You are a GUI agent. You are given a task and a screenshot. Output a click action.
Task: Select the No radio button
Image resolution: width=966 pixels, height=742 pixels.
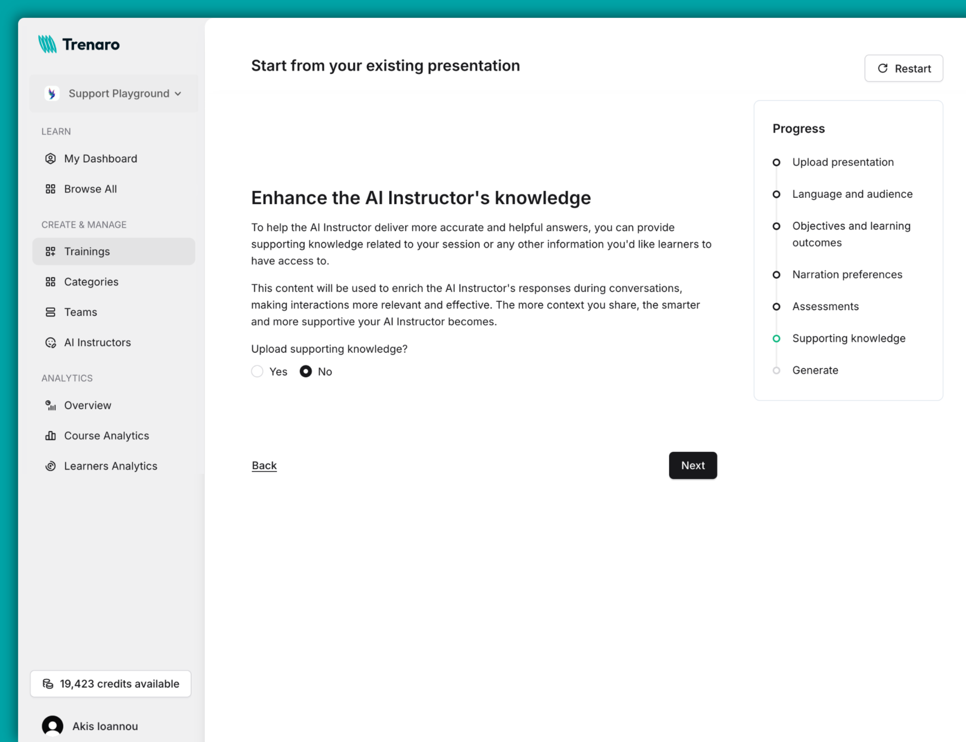click(305, 371)
